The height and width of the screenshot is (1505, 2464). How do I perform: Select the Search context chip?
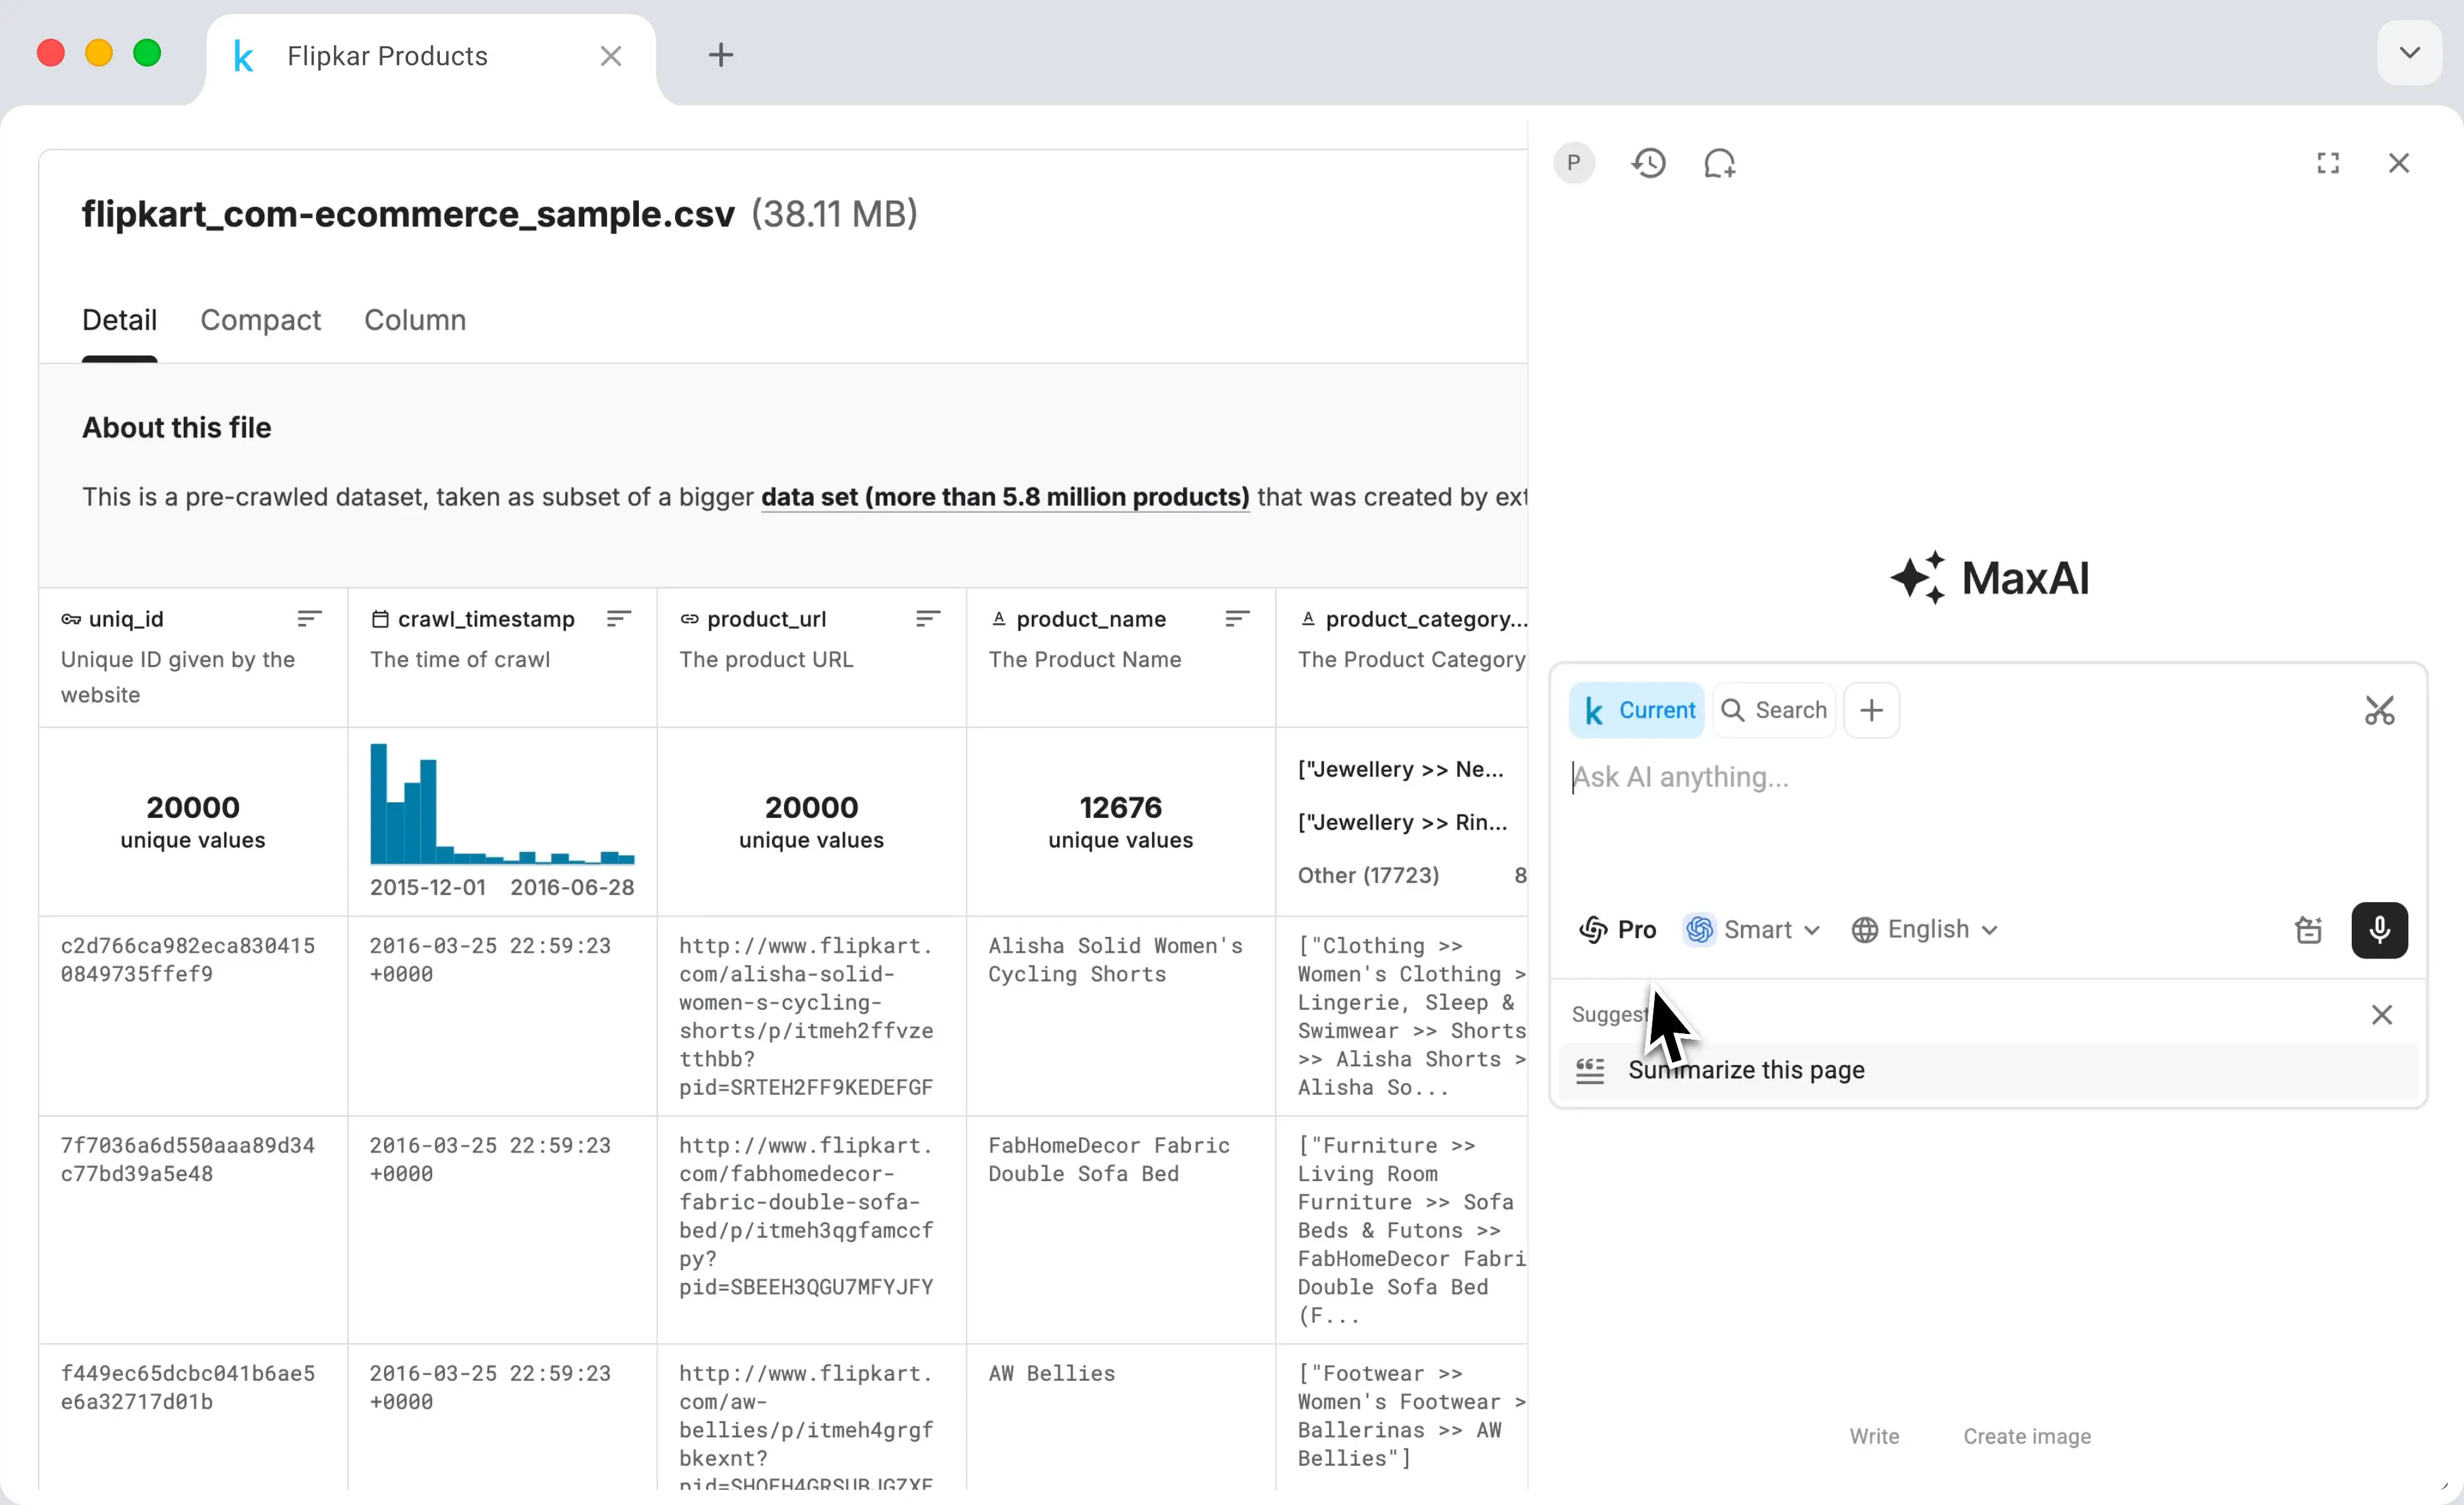point(1774,710)
